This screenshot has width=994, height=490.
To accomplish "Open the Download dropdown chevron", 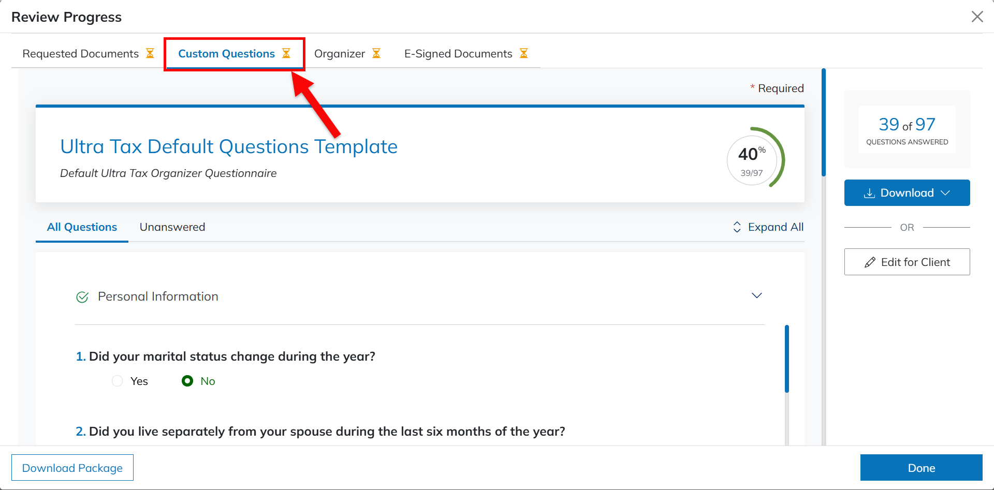I will 945,193.
